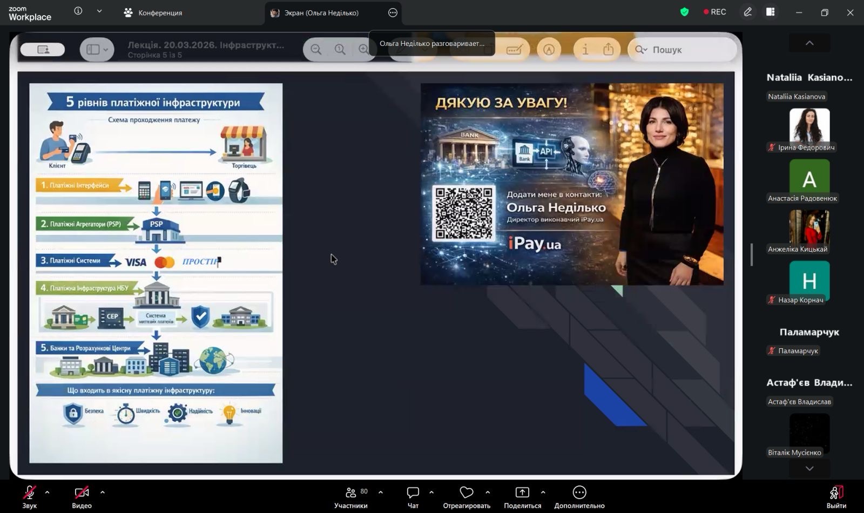Unmute microphone with the Звук button

29,493
